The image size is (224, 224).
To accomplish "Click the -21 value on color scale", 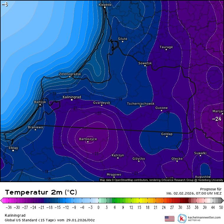I will tap(42, 207).
